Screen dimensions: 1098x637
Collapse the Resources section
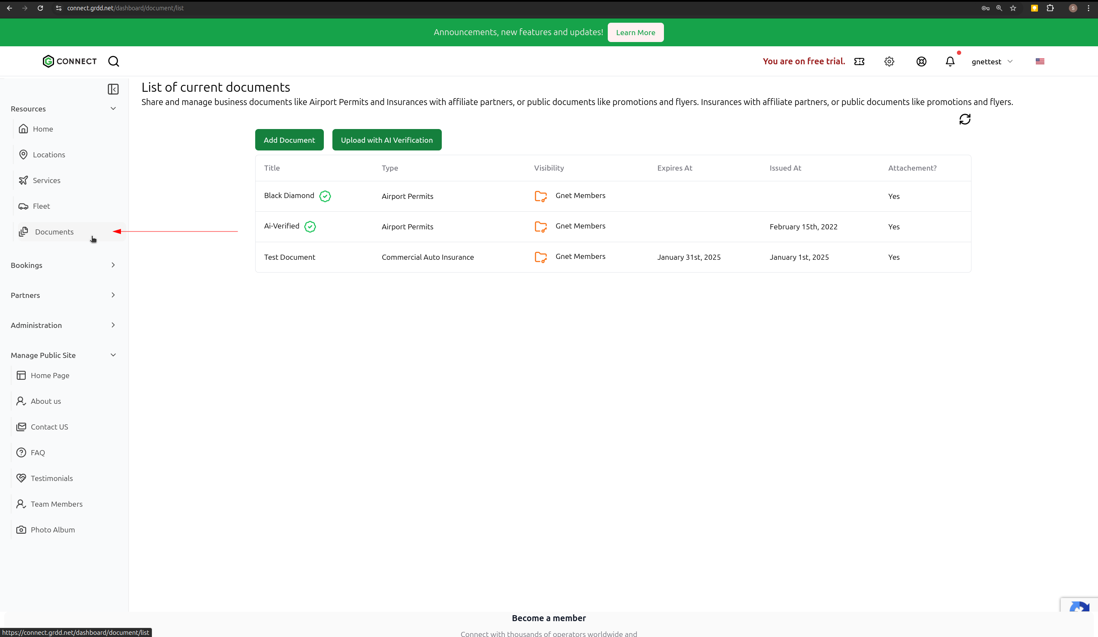click(113, 109)
